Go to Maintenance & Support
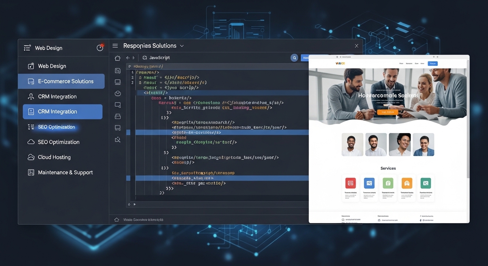Image resolution: width=488 pixels, height=266 pixels. click(65, 172)
